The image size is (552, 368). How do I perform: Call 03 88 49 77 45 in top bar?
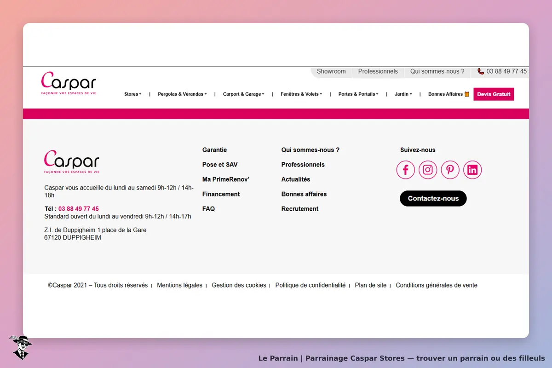(506, 71)
